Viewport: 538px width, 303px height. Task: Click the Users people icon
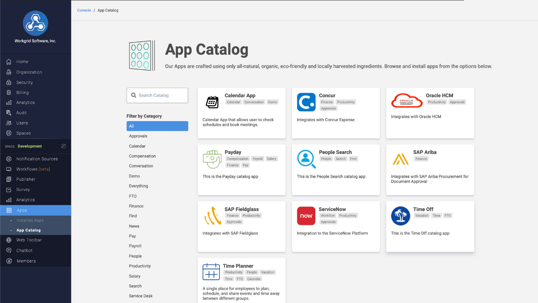pos(9,123)
